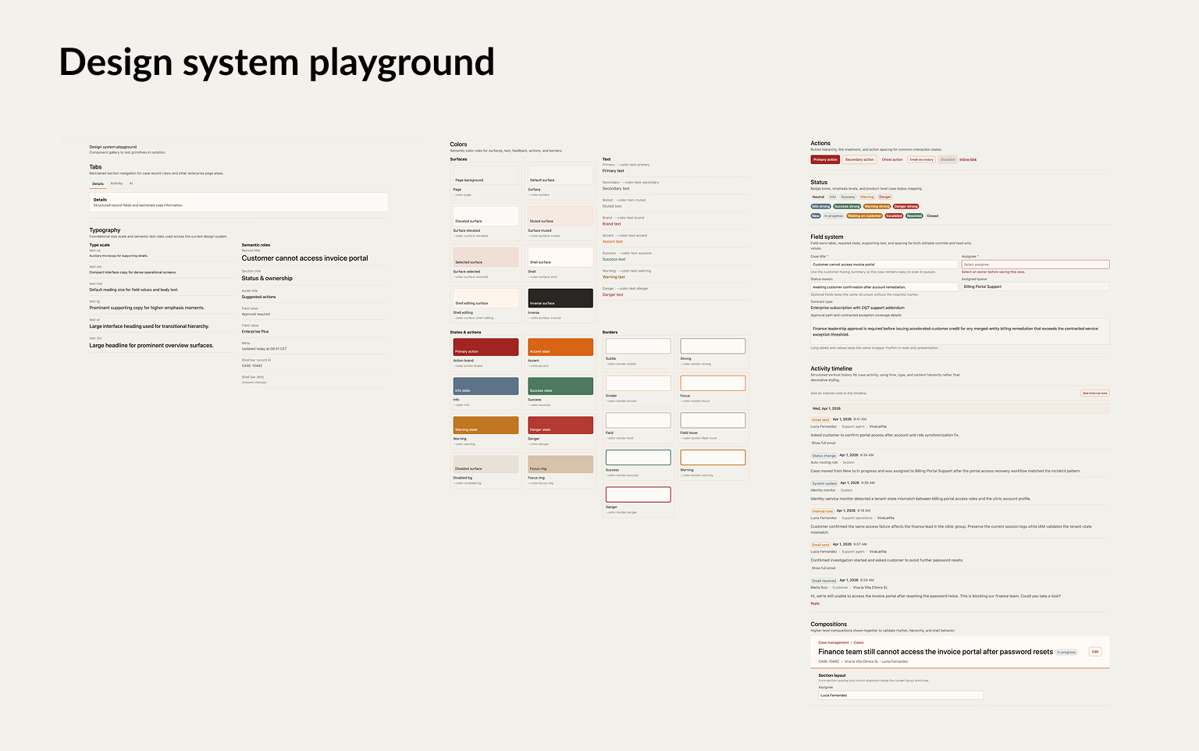Click the Danger strong badge
This screenshot has height=751, width=1199.
pyautogui.click(x=905, y=206)
